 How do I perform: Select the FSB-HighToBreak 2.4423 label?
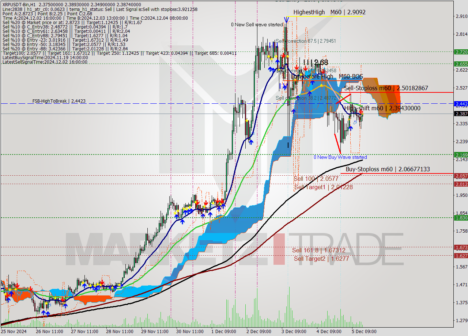59,101
